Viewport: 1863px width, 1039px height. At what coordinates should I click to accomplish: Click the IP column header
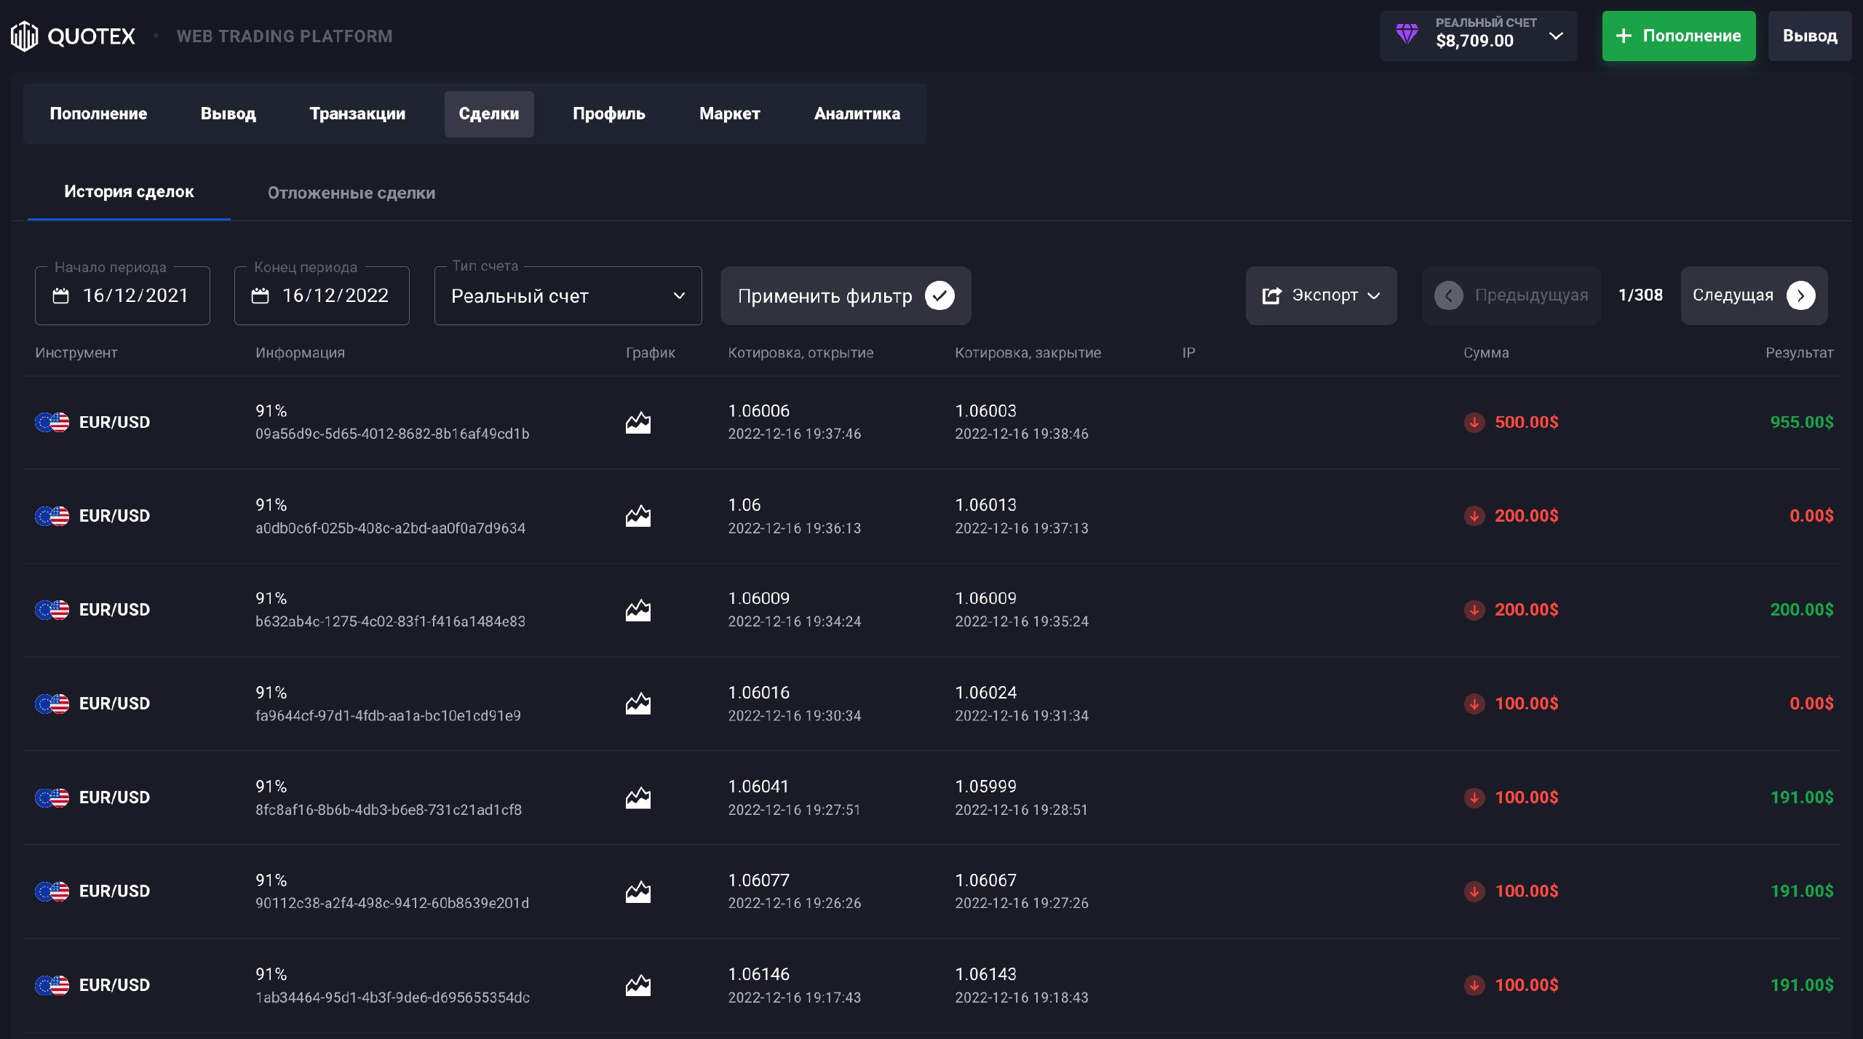pos(1188,353)
